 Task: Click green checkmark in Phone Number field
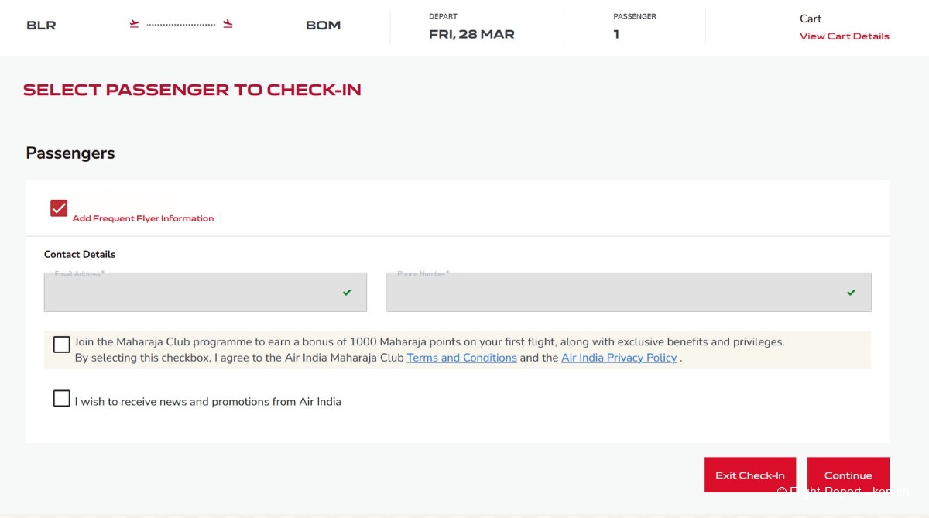click(851, 293)
